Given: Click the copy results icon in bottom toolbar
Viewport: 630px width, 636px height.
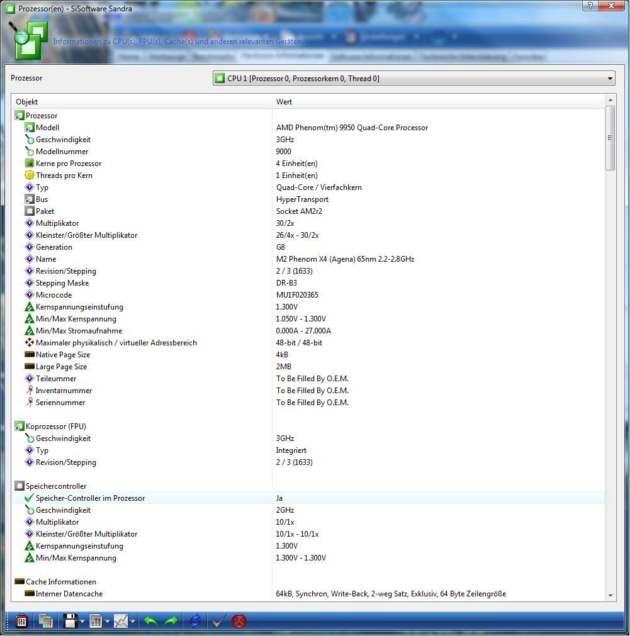Looking at the screenshot, I should pos(46,621).
